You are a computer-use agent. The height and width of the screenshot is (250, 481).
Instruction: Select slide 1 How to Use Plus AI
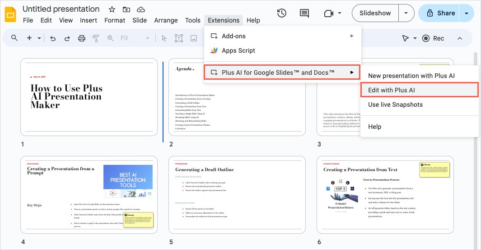coord(89,97)
